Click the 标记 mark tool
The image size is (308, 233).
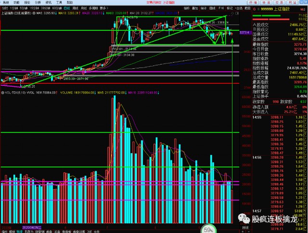click(x=230, y=8)
